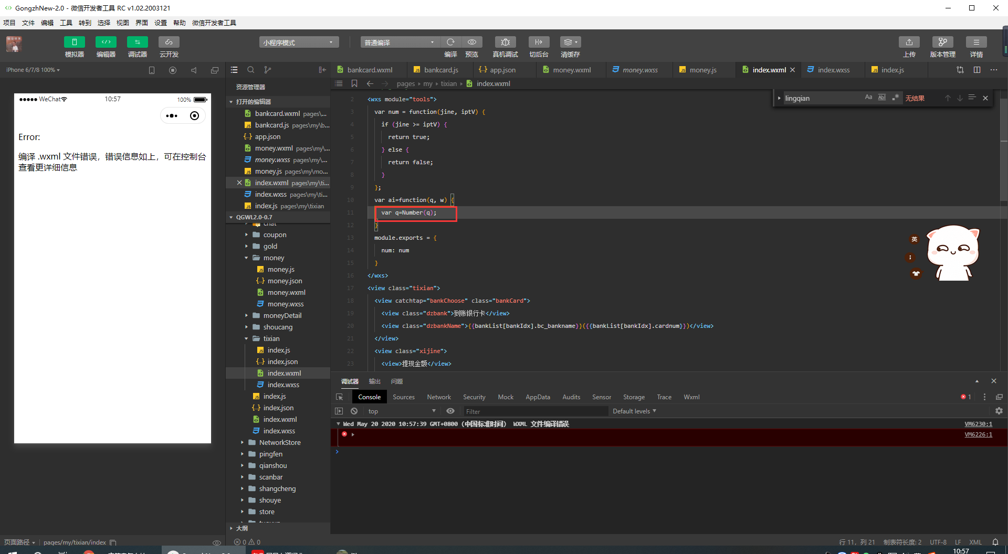Screen dimensions: 1008x554
Task: Open the source control branch icon
Action: click(x=268, y=70)
